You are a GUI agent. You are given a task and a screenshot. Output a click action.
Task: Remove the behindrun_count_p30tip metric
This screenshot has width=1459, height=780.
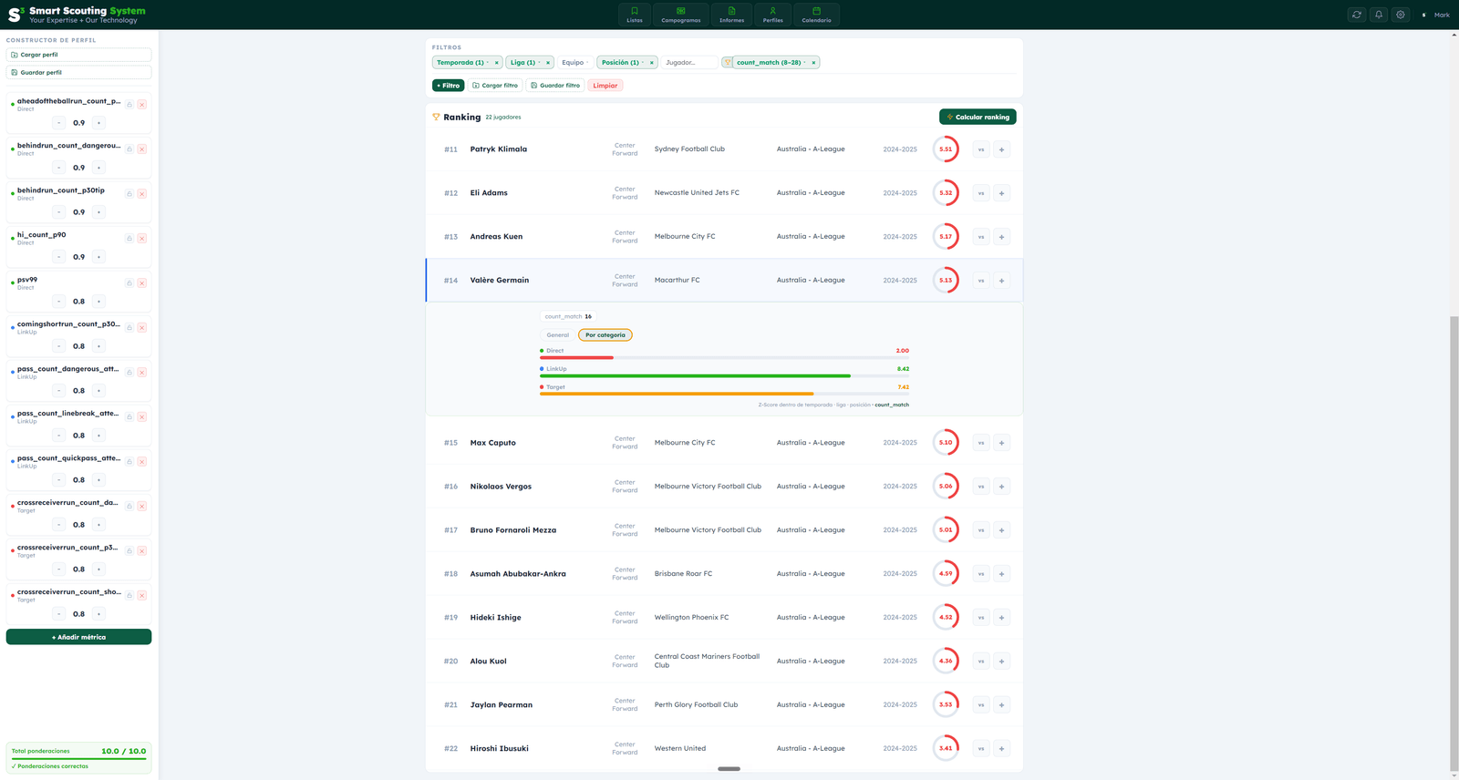142,194
